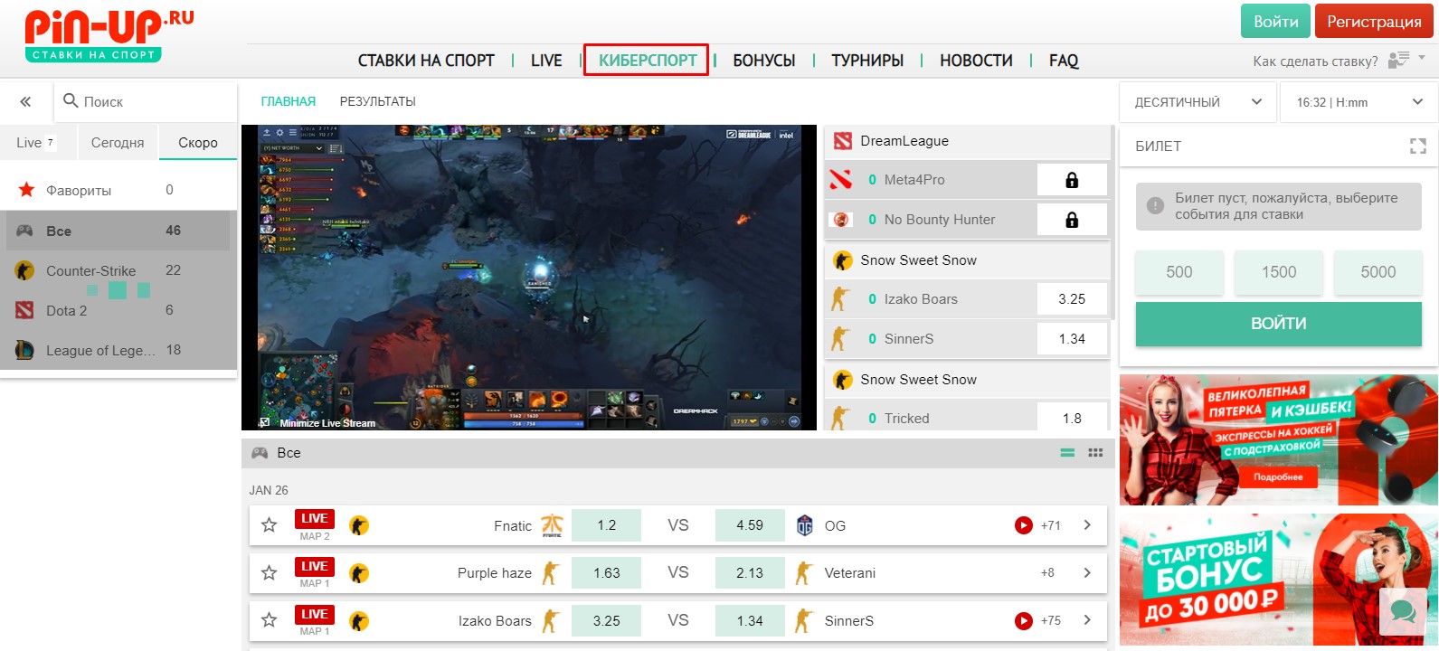Open the hockey cashback promo banner
The image size is (1439, 651).
[x=1278, y=440]
